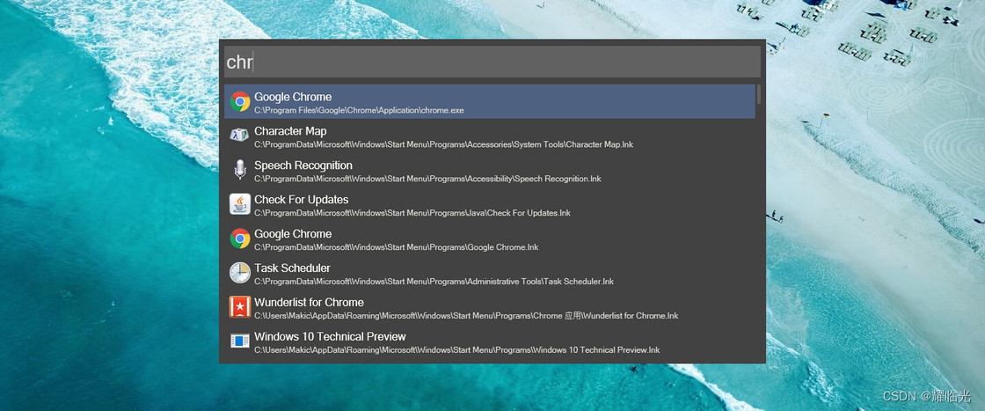Open the Java Check For Updates icon
This screenshot has height=411, width=985.
240,203
